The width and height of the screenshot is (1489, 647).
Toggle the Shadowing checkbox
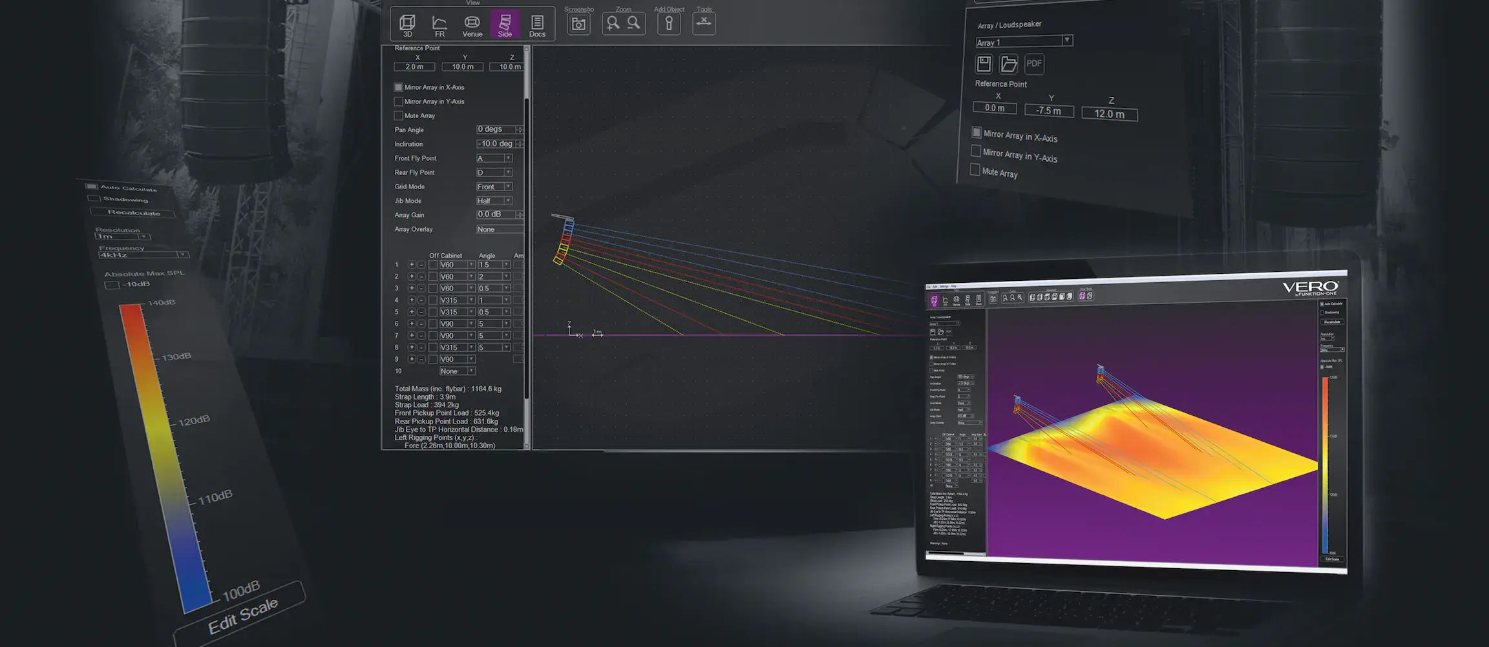(x=94, y=198)
